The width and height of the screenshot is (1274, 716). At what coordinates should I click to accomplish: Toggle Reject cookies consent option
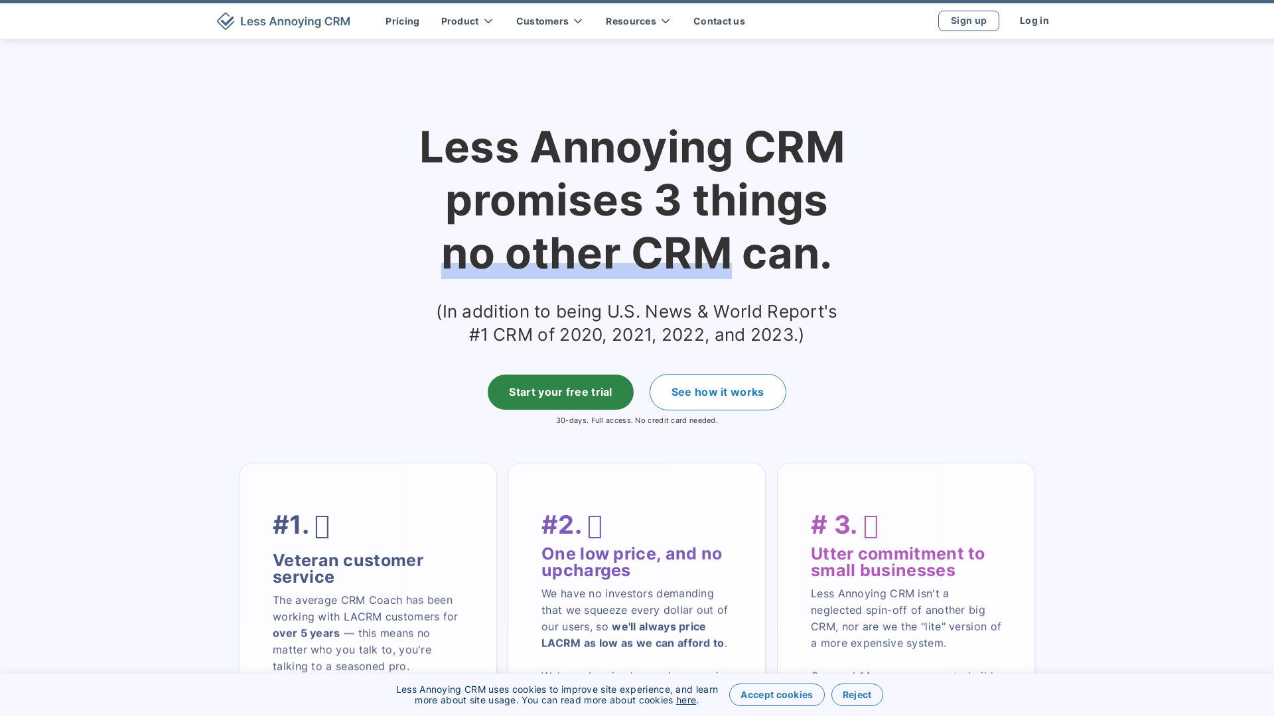(857, 694)
